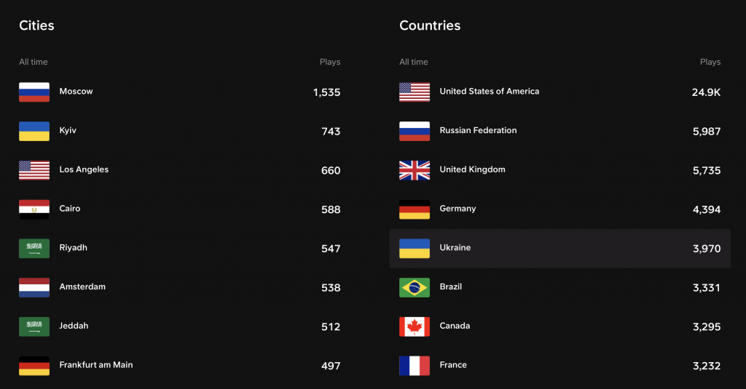Select the US flag beside Los Angeles
The height and width of the screenshot is (389, 746).
[34, 171]
